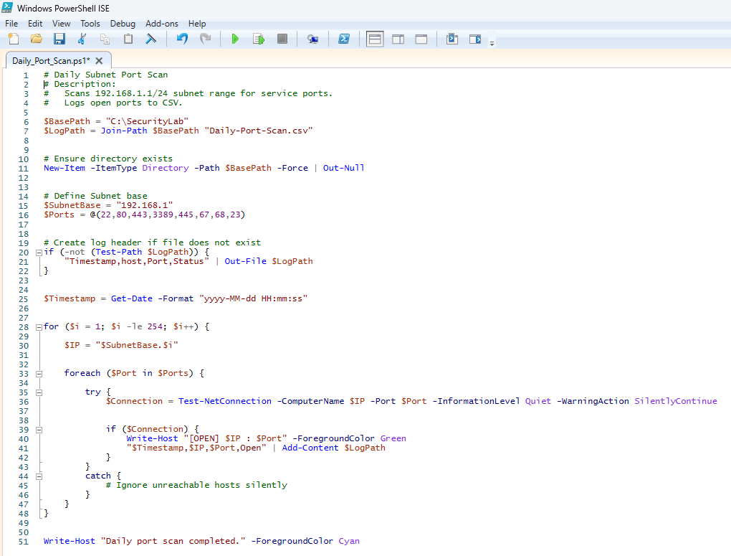Image resolution: width=731 pixels, height=556 pixels.
Task: Undo the last edit
Action: pos(183,39)
